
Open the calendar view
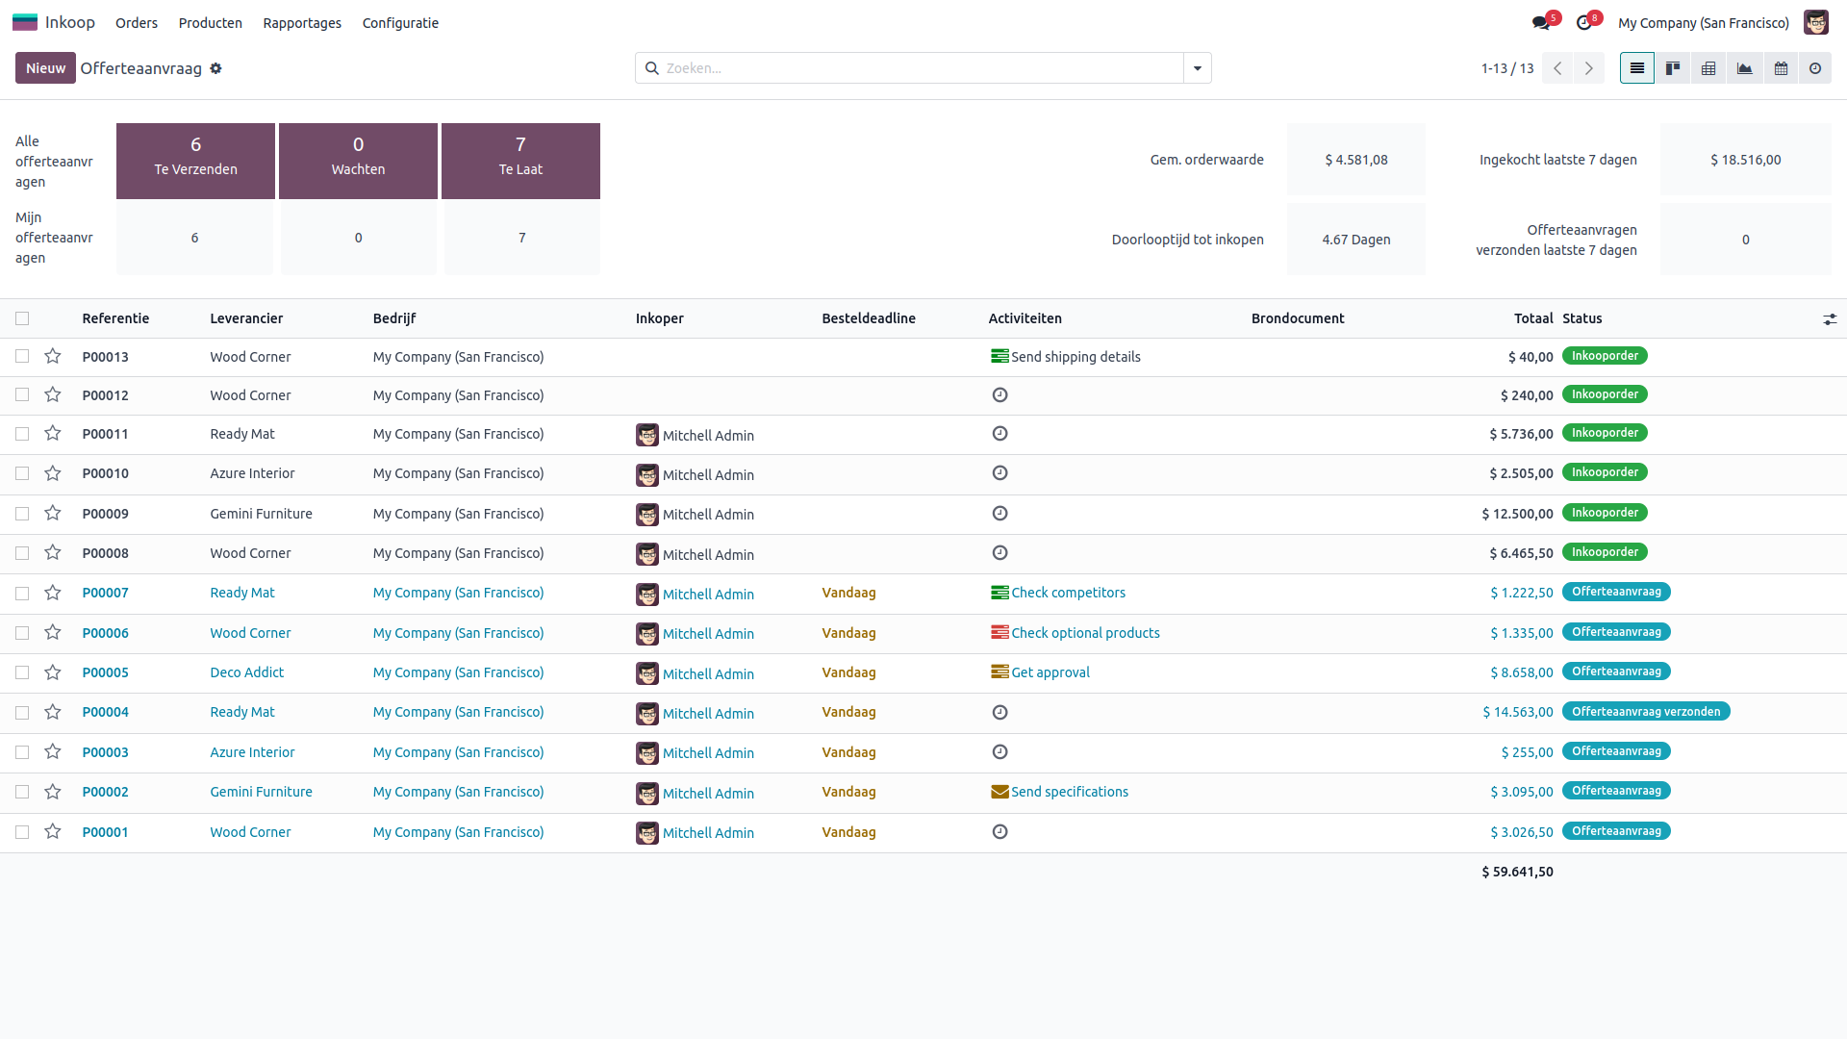(1781, 68)
